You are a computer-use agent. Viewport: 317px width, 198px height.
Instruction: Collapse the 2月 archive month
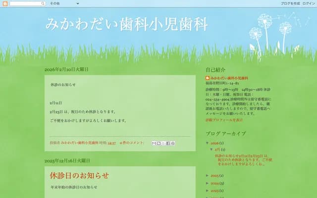click(x=212, y=149)
